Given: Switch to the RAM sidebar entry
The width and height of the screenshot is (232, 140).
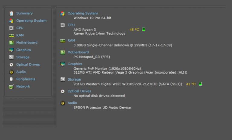Looking at the screenshot, I should tap(20, 35).
